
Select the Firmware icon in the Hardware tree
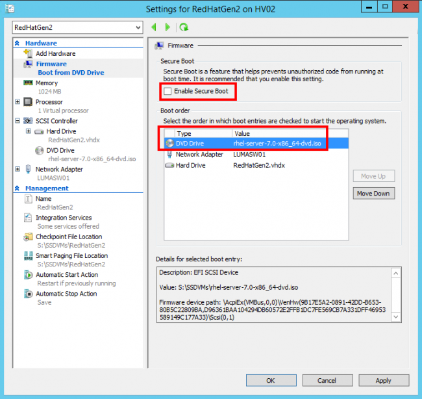click(x=28, y=64)
